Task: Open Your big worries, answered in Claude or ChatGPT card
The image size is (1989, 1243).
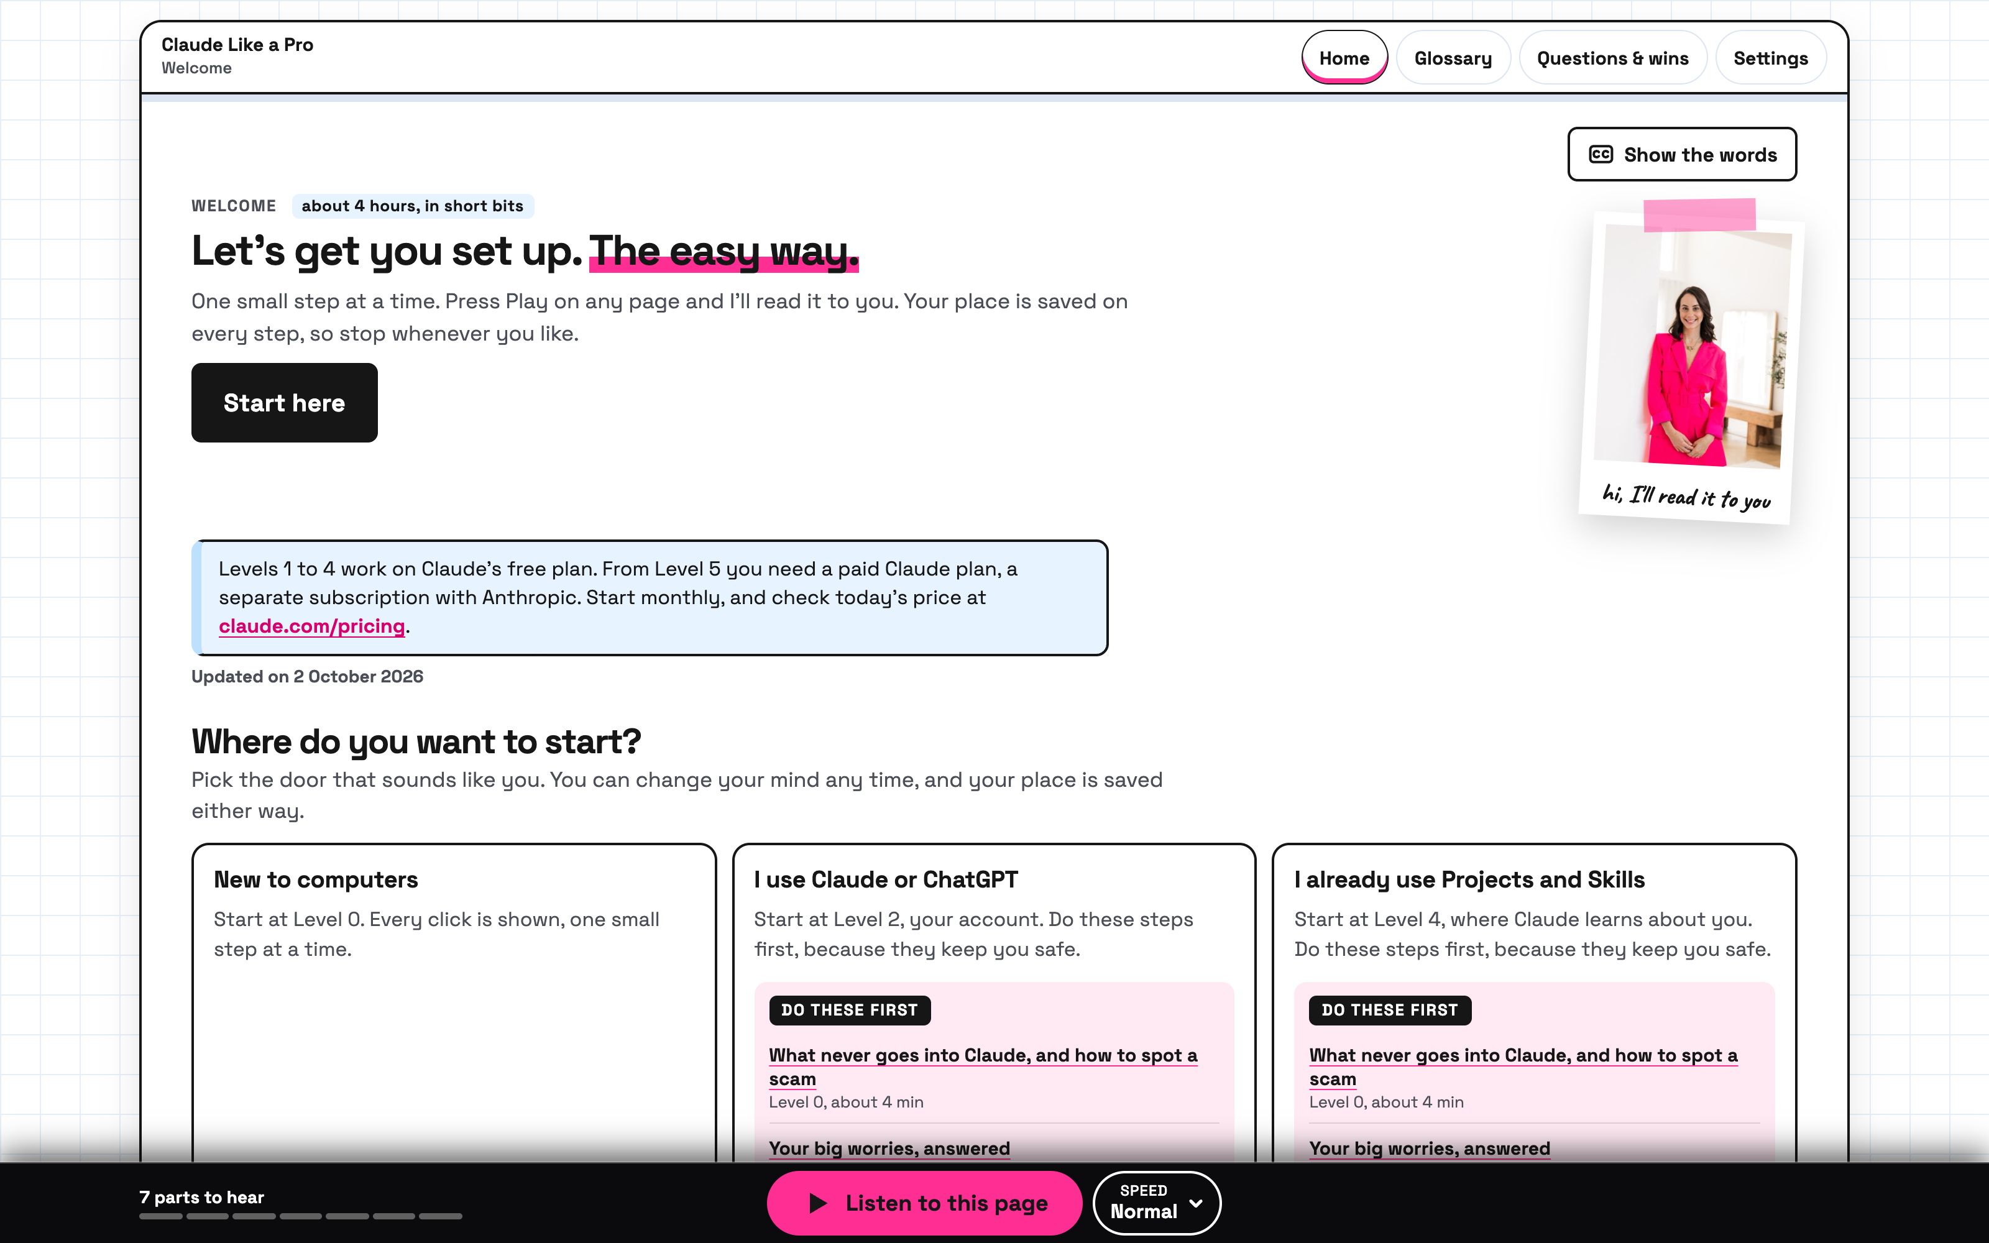Action: tap(889, 1149)
